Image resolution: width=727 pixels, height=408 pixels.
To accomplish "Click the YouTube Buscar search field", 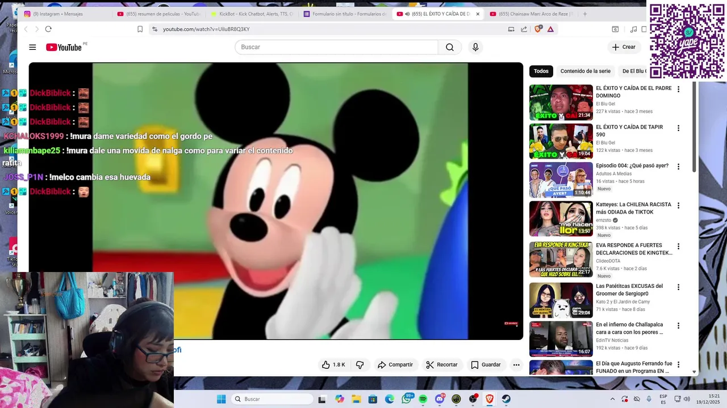I will (x=337, y=48).
